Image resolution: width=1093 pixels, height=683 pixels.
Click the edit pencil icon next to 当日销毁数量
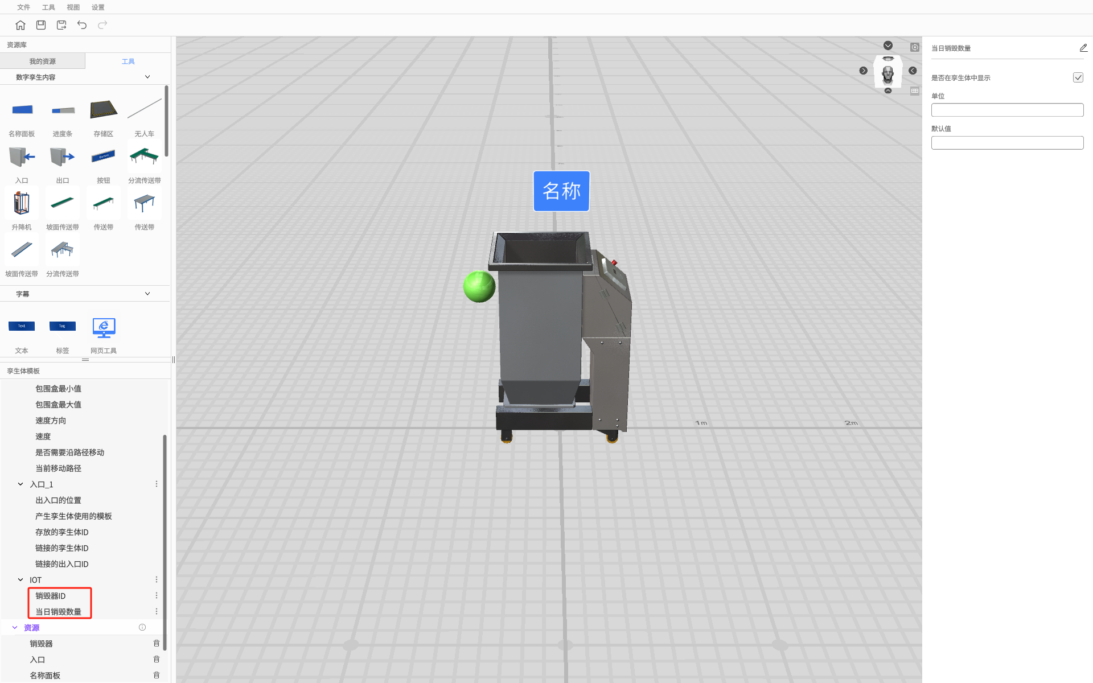tap(1083, 48)
